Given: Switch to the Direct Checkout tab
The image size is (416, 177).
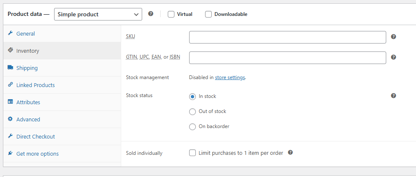Looking at the screenshot, I should pyautogui.click(x=36, y=136).
